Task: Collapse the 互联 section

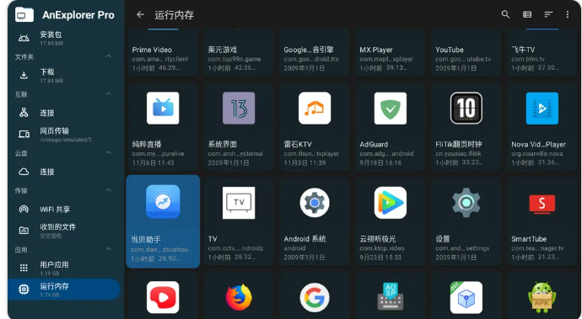Action: click(108, 93)
